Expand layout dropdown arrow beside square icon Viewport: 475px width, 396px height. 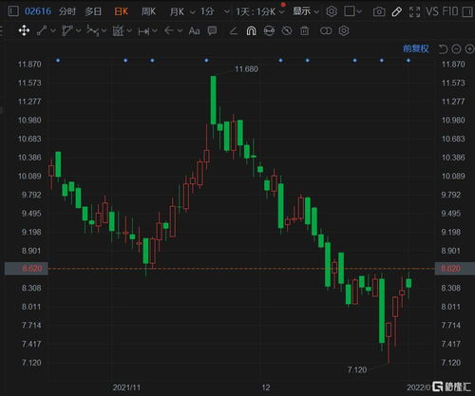(359, 12)
